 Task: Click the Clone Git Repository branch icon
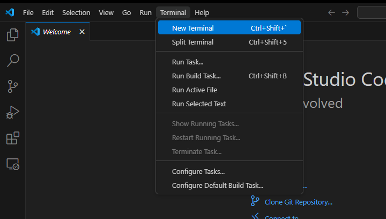255,201
